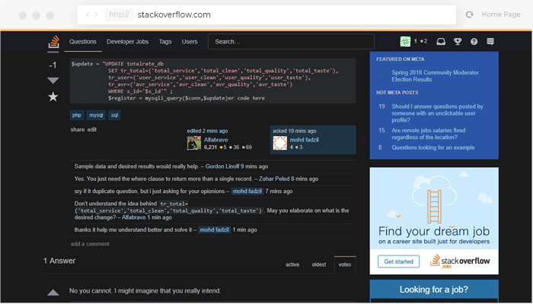Click 'add a comment' below the comments
533x304 pixels.
pos(90,244)
